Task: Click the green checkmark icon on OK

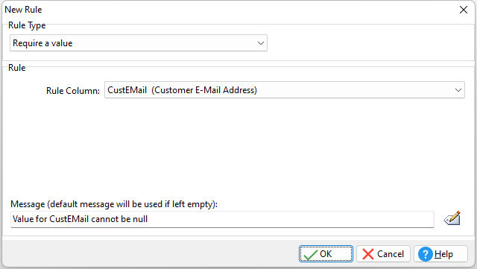Action: click(311, 254)
